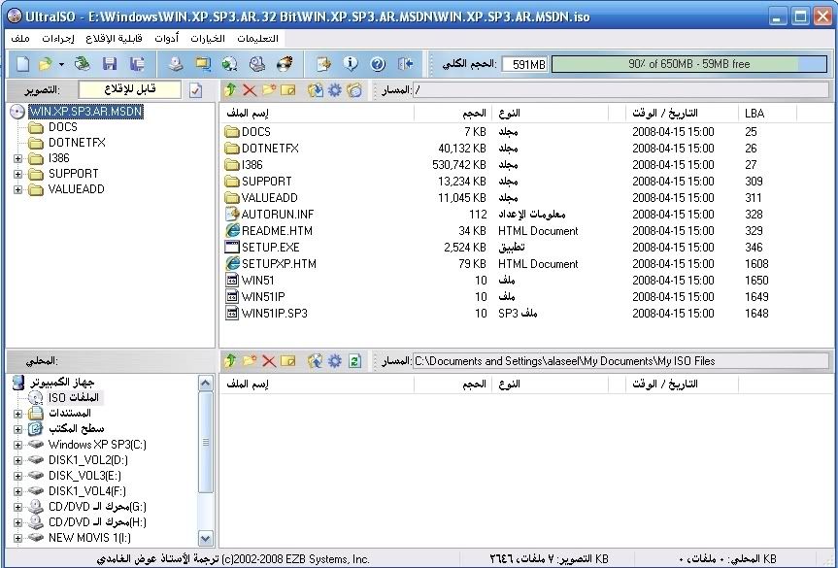Click the blue question mark Help icon
This screenshot has width=838, height=568.
coord(378,64)
